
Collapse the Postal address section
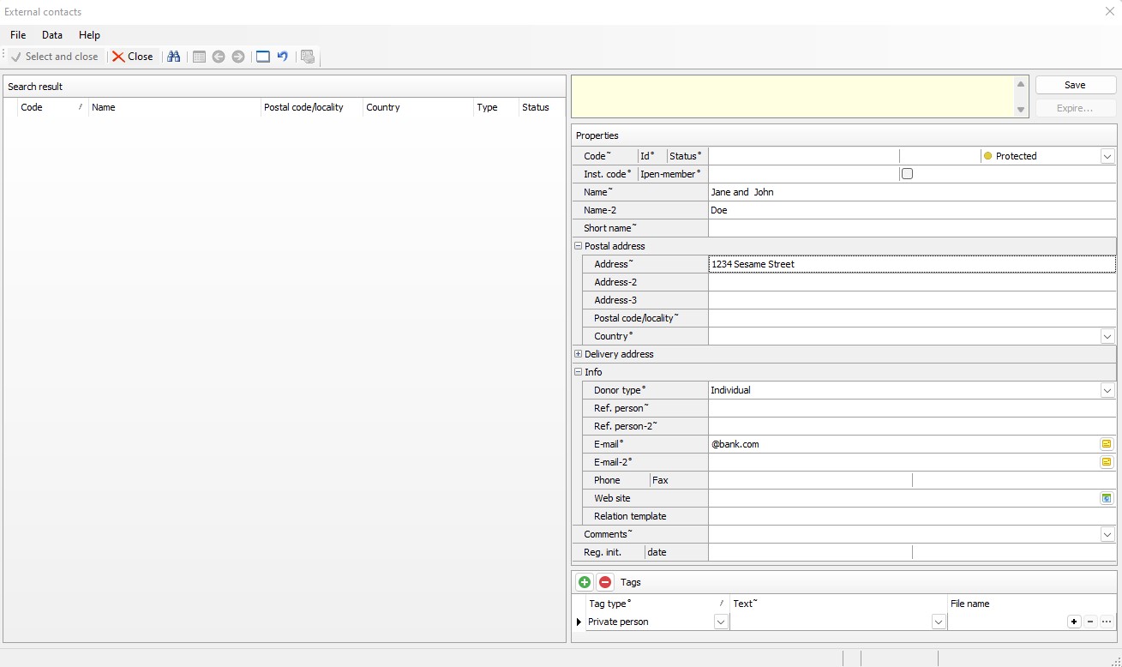tap(578, 246)
